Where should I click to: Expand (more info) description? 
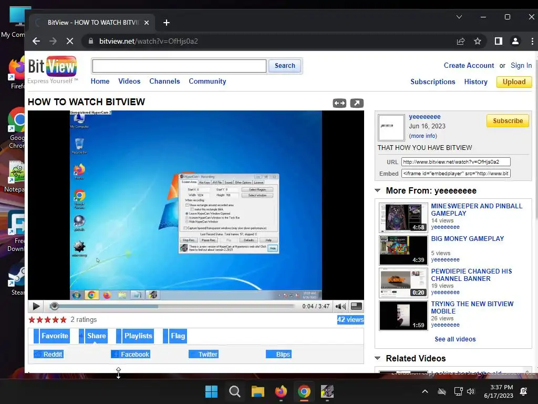point(423,136)
